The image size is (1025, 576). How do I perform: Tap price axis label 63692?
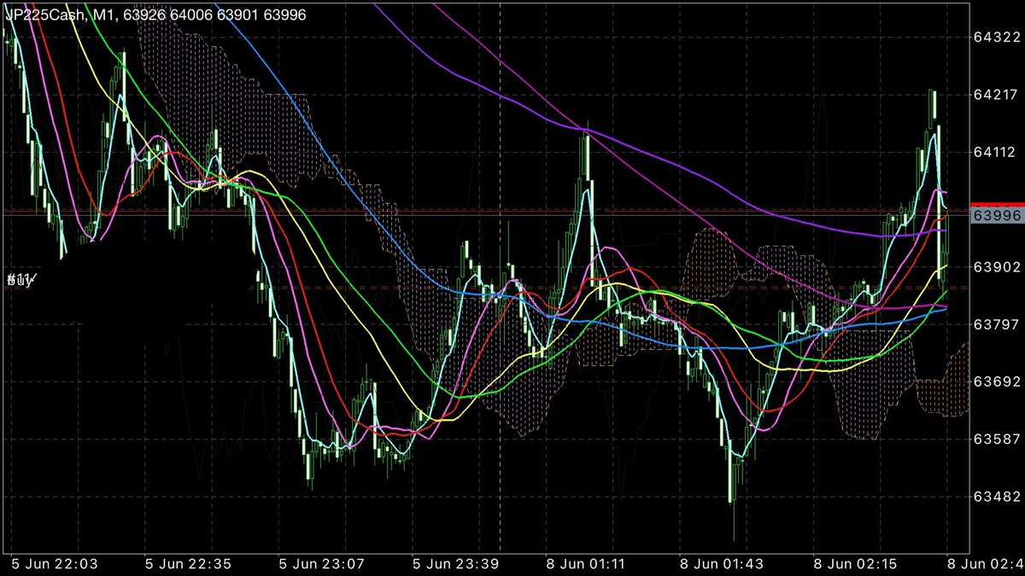click(997, 381)
